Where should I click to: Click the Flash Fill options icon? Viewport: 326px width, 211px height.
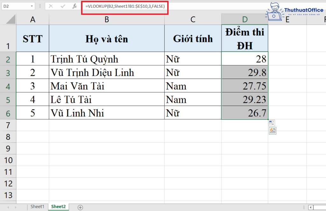[272, 131]
